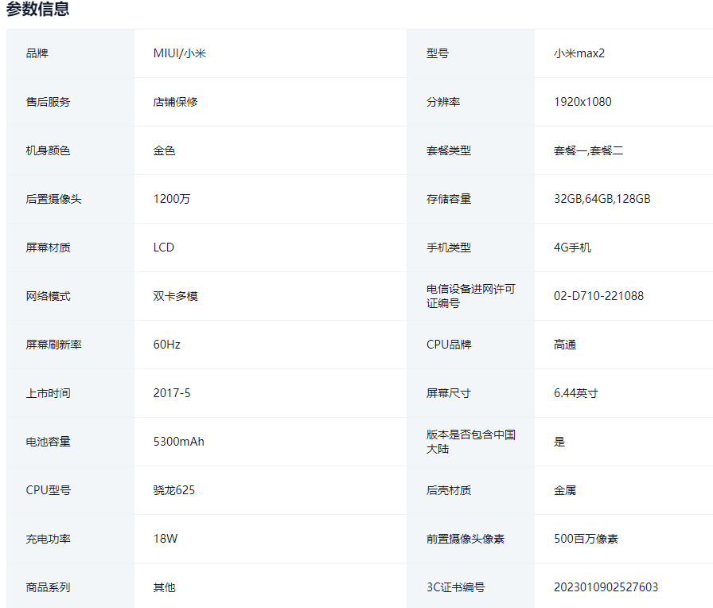
Task: Click the 高通 CPU brand value
Action: pos(565,345)
